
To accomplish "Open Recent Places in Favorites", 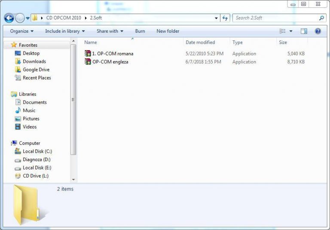I will point(37,78).
